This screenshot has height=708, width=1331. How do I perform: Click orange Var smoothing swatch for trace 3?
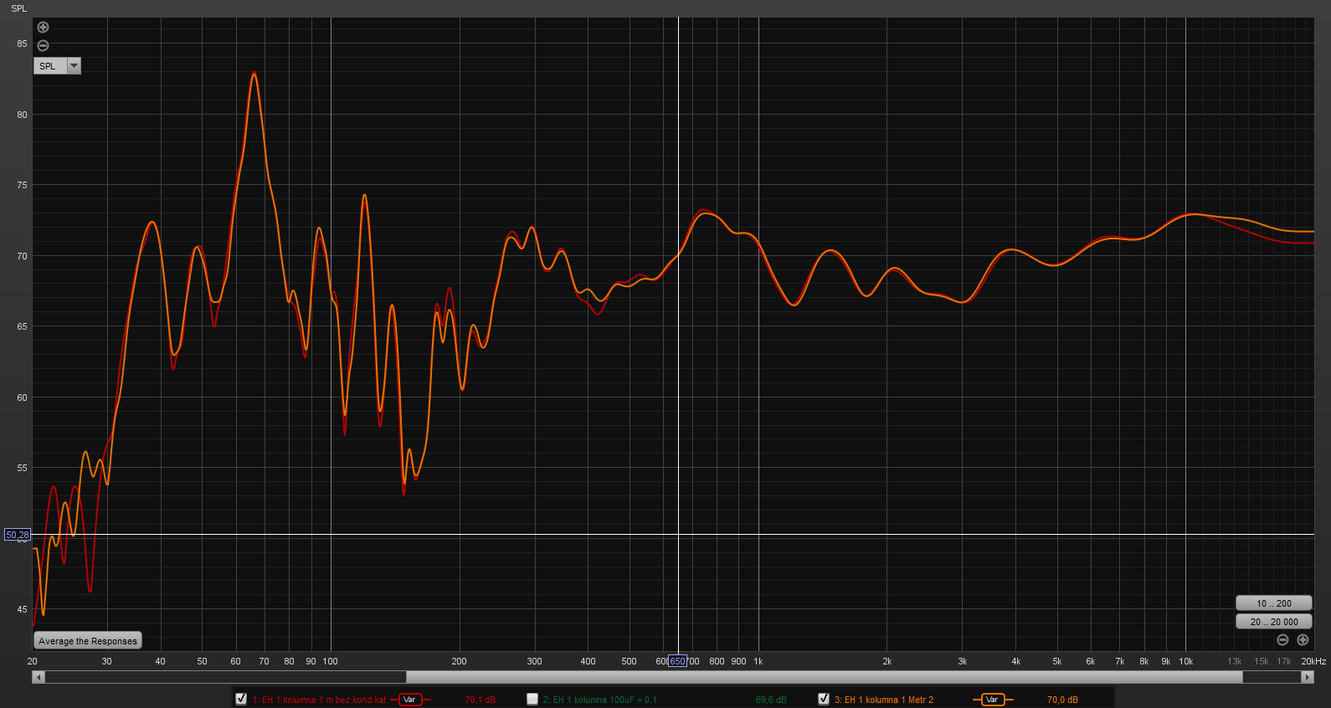coord(993,700)
